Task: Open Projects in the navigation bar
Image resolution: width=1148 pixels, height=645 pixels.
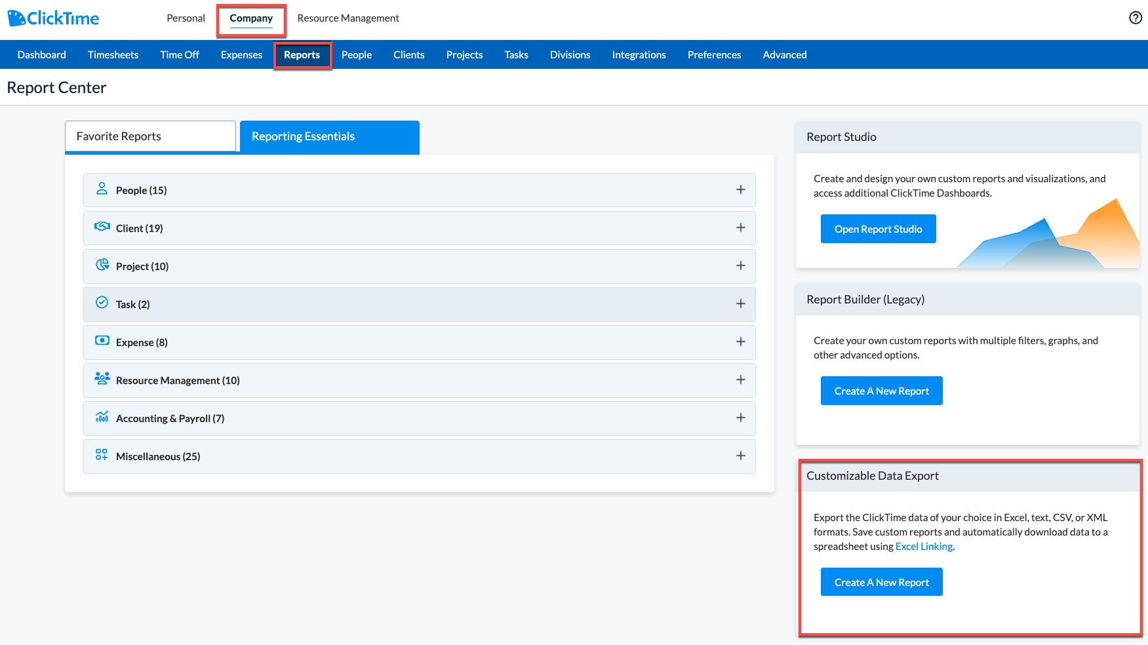Action: [465, 55]
